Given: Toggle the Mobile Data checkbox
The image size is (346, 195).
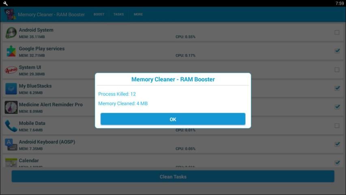Looking at the screenshot, I should (x=337, y=126).
